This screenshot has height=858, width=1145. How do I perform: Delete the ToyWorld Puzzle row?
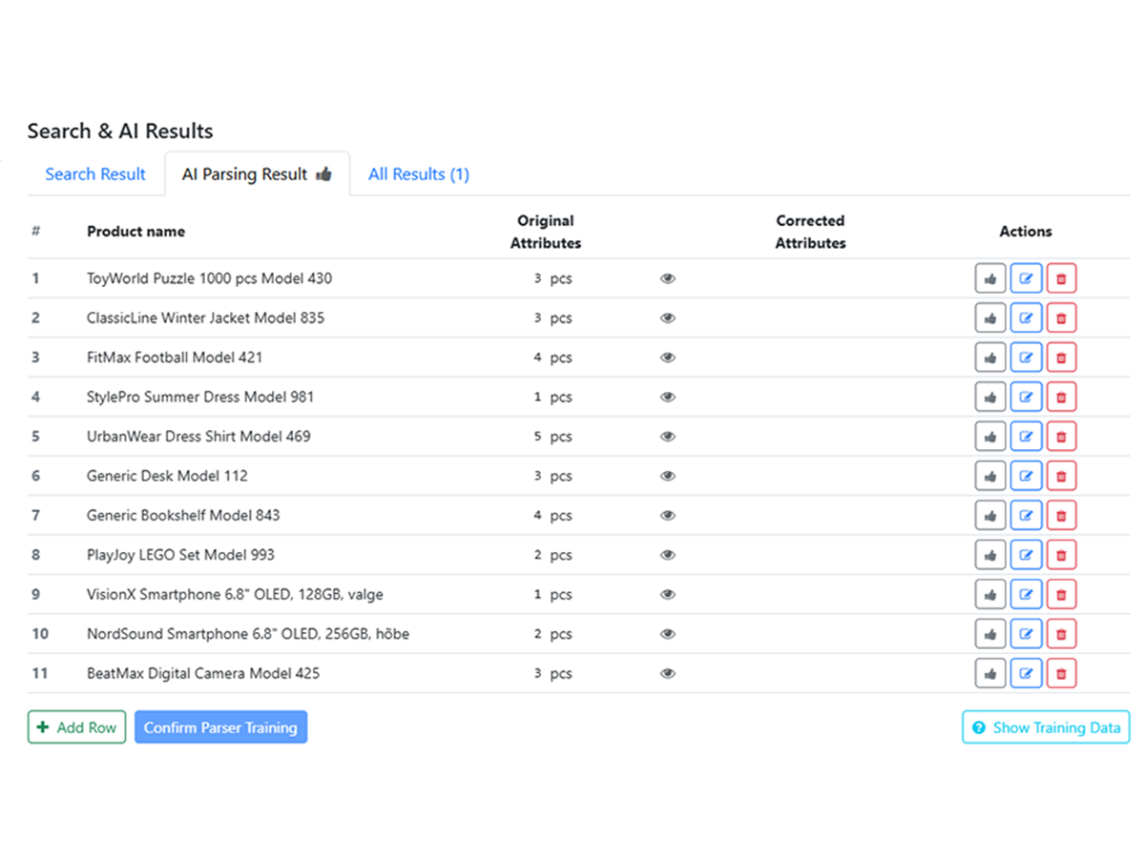pos(1061,279)
